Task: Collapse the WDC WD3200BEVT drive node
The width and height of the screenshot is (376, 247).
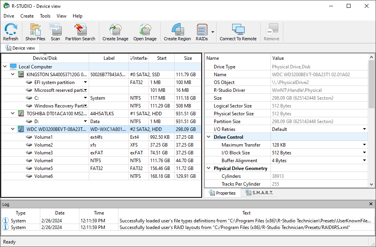Action: (13, 129)
